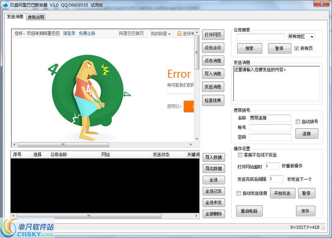
Task: Click the 公司名称 column header
Action: (x=74, y=154)
